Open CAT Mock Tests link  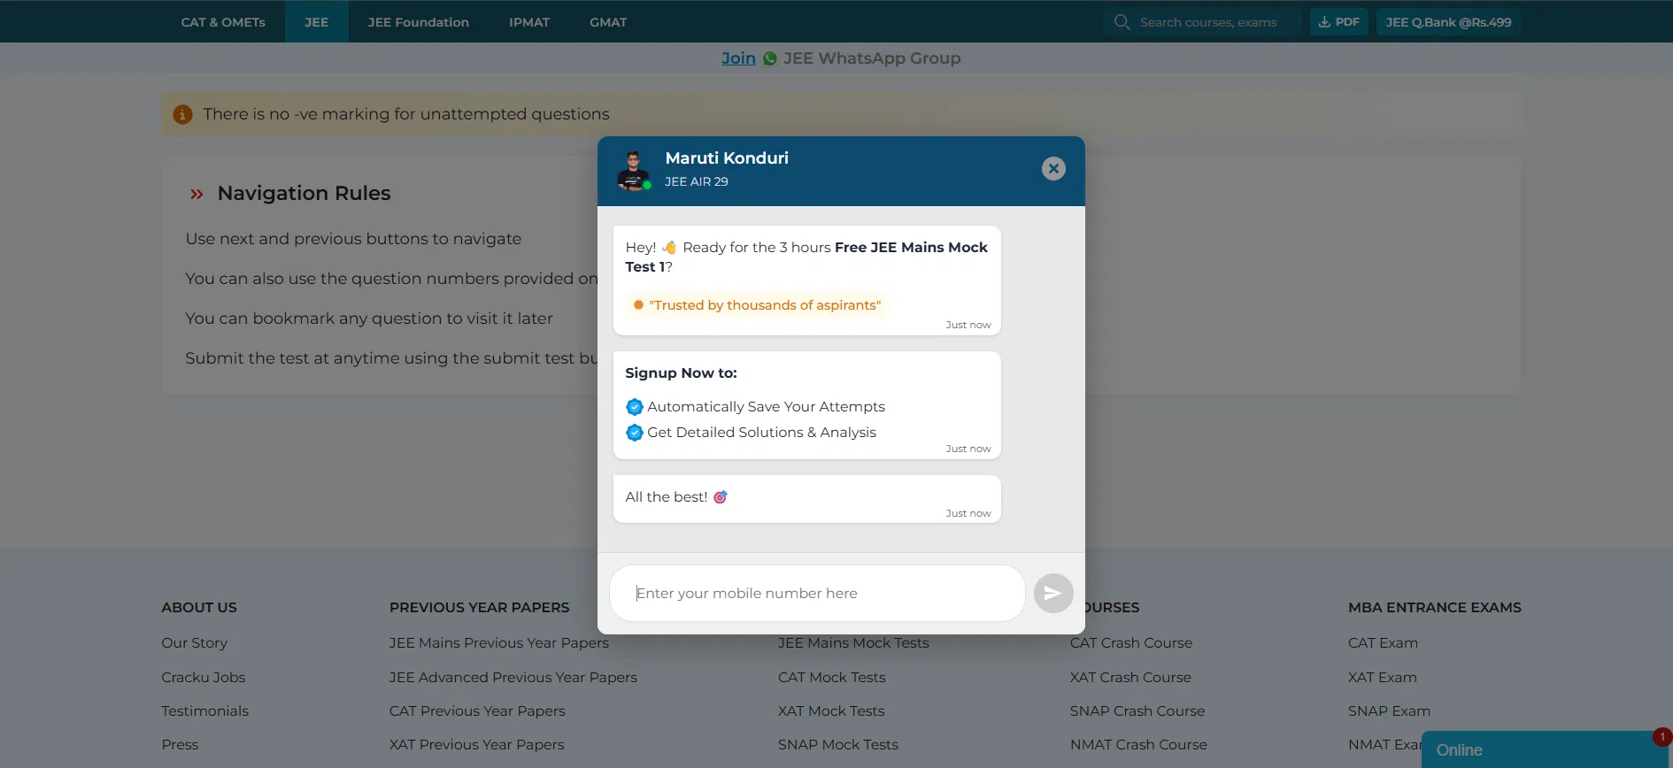[x=832, y=678]
